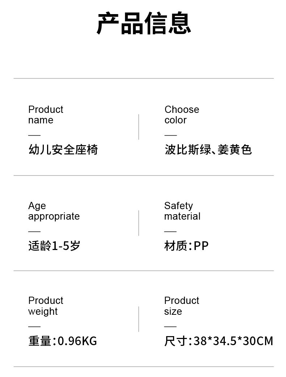Click the 重量:0.96KG weight value
Screen dimensions: 286x377
63,341
